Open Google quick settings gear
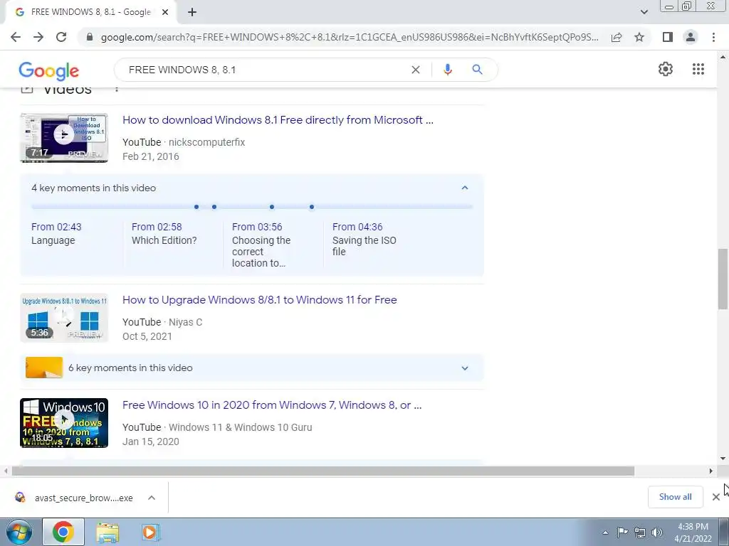The height and width of the screenshot is (546, 729). 666,69
